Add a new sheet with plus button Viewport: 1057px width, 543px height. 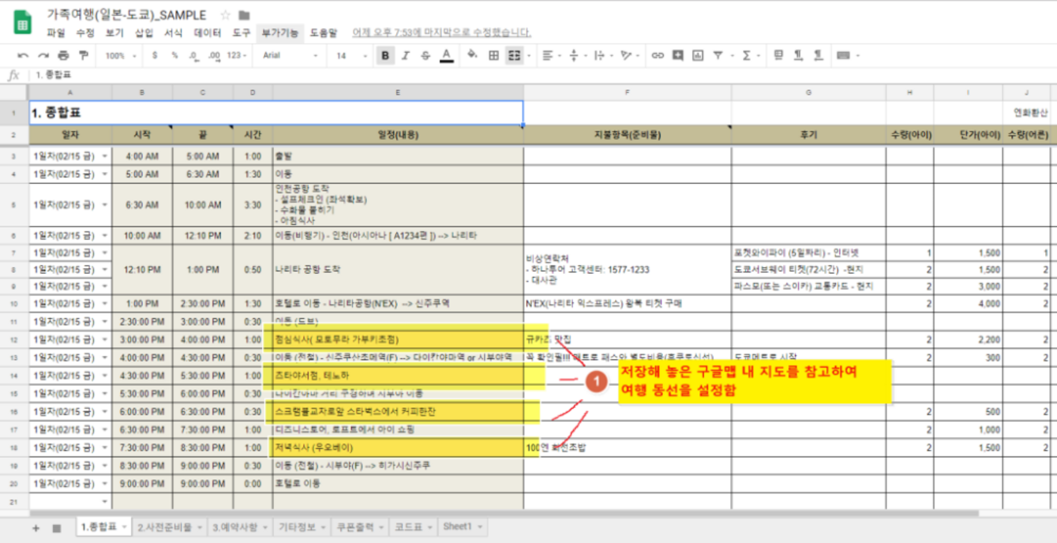tap(36, 527)
